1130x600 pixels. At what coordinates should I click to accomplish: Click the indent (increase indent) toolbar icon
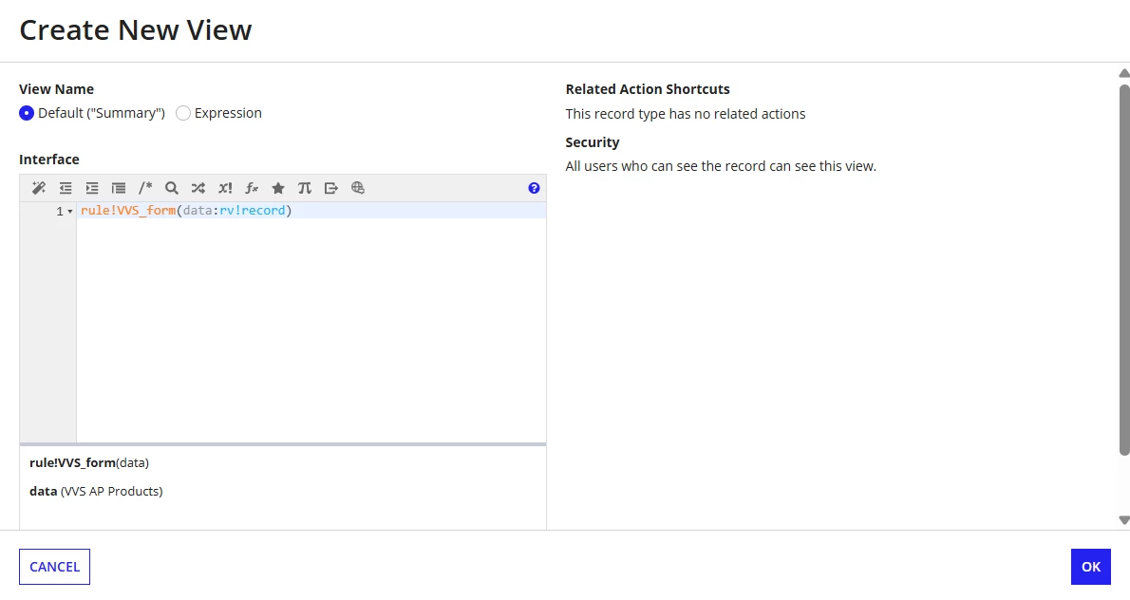[x=92, y=188]
